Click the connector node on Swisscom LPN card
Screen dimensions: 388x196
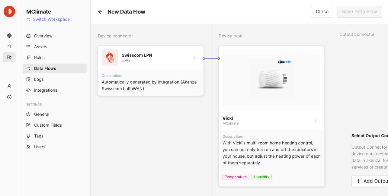click(204, 58)
